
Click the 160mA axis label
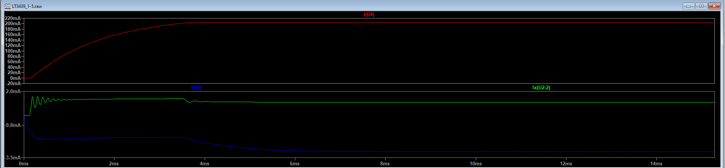point(13,34)
